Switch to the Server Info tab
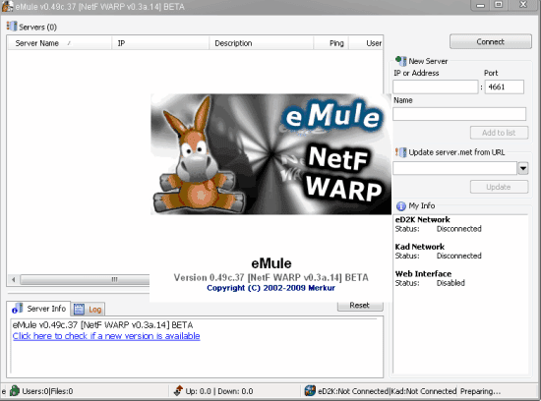 (39, 309)
